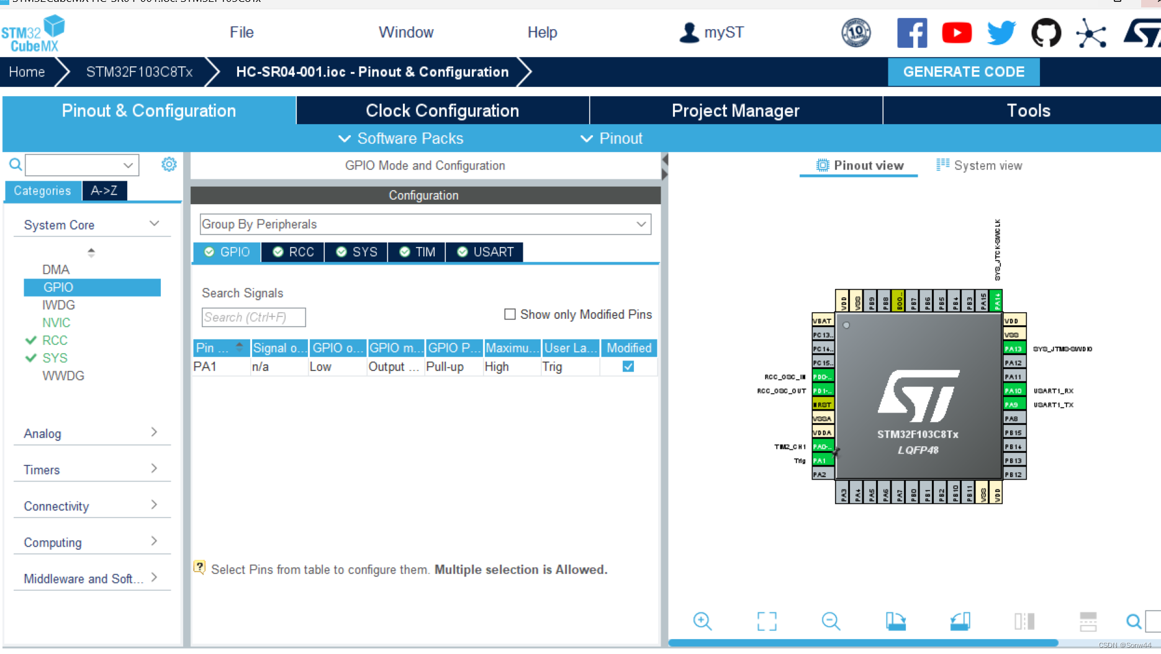The height and width of the screenshot is (654, 1161).
Task: Go to Home breadcrumb
Action: 27,72
